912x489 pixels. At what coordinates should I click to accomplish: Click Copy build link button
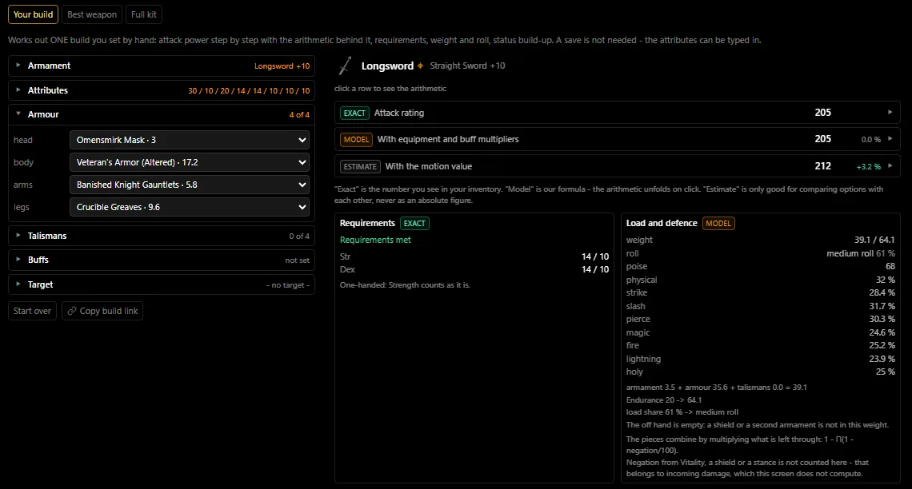pyautogui.click(x=102, y=311)
